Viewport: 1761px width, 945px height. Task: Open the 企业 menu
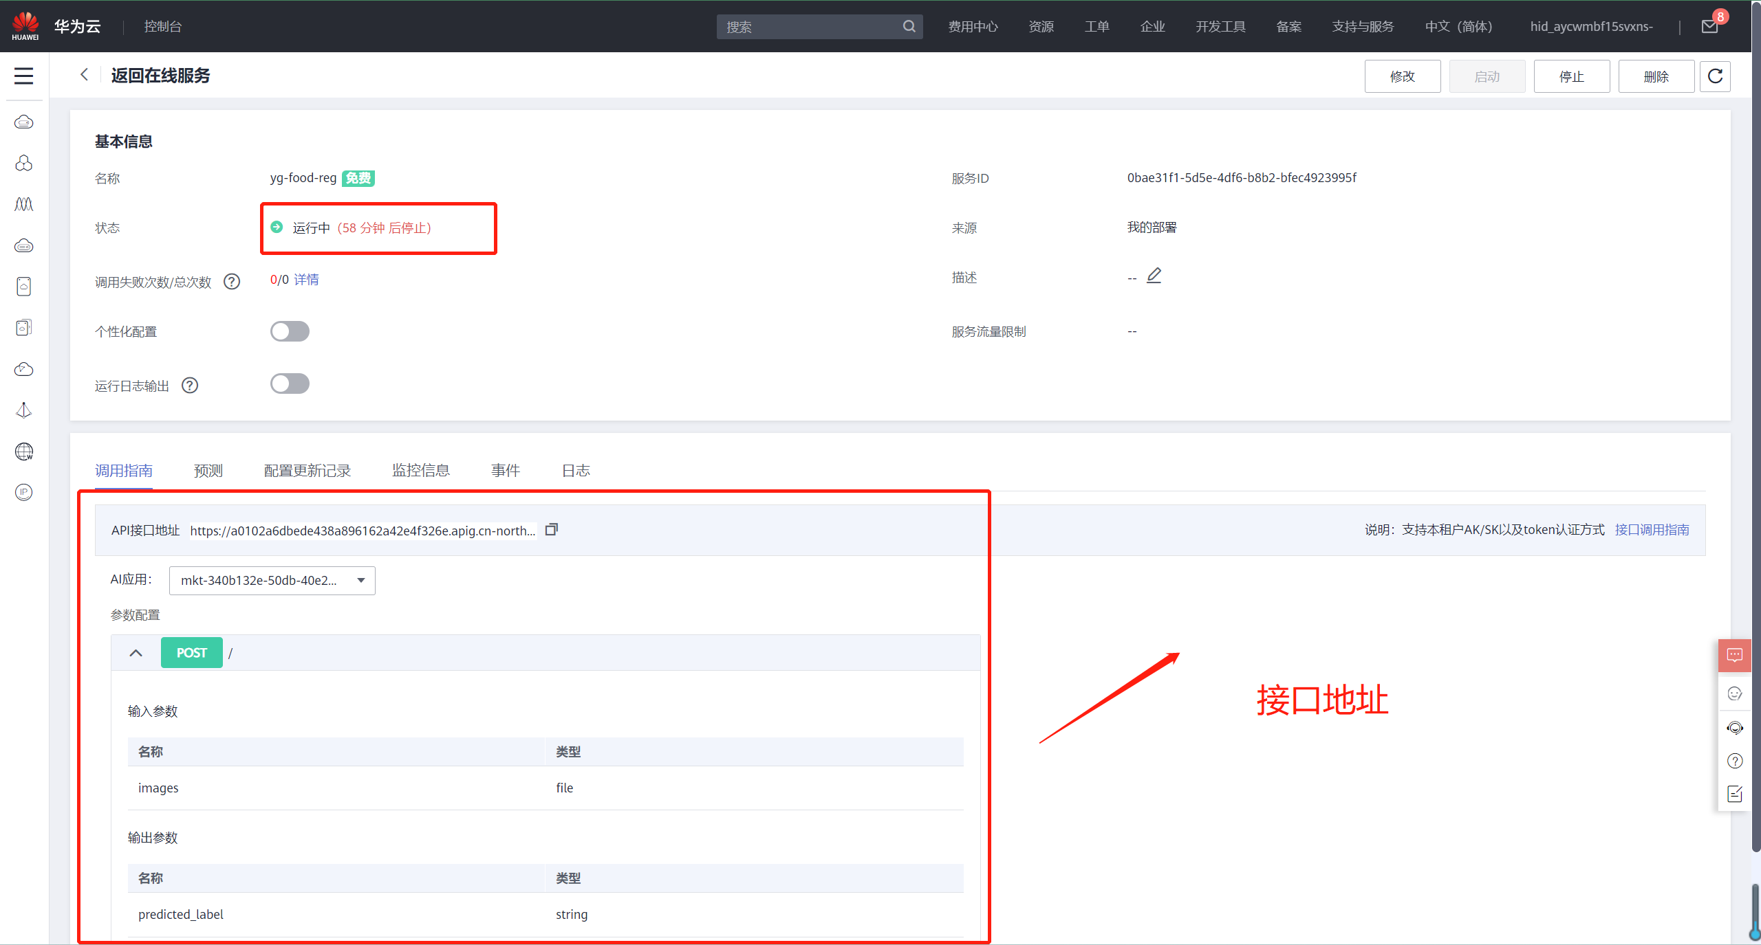1152,26
